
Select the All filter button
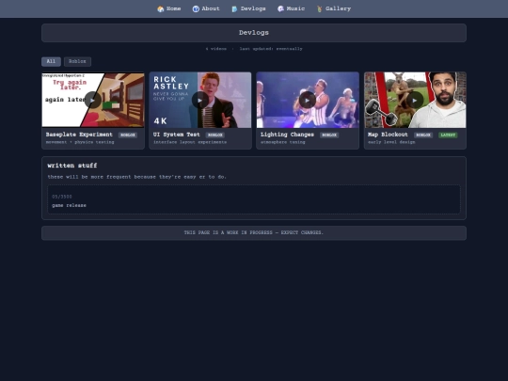(51, 61)
